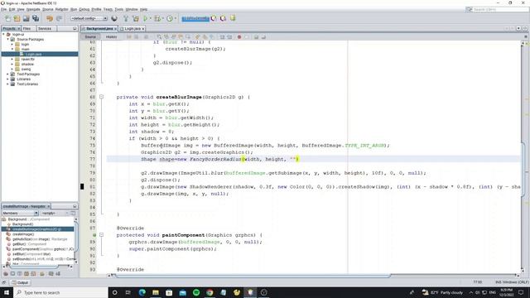Open Chrome from the taskbar
The height and width of the screenshot is (298, 530).
[x=210, y=292]
